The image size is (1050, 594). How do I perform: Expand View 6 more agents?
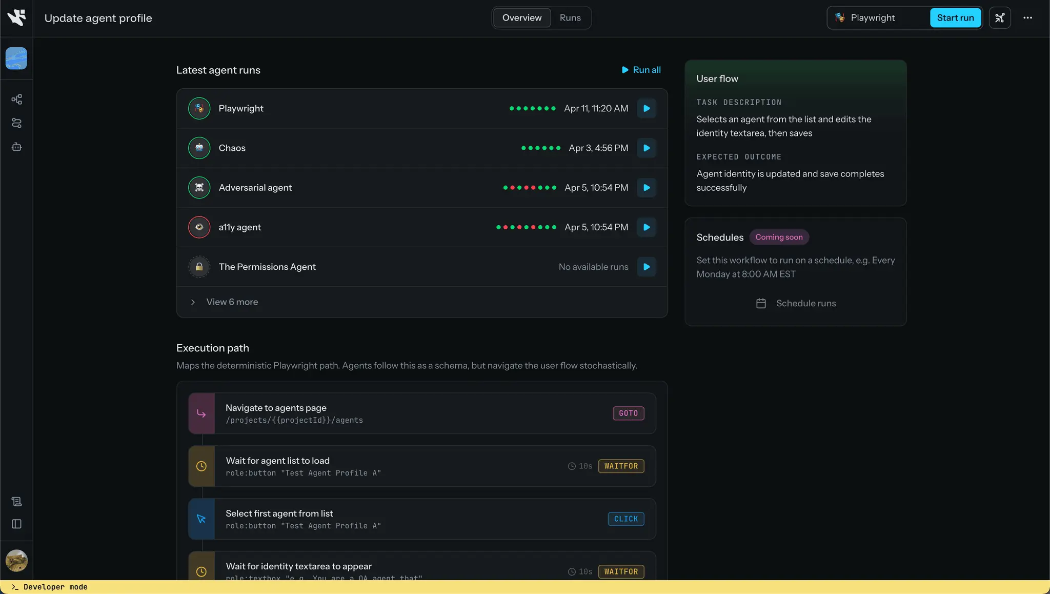click(422, 302)
